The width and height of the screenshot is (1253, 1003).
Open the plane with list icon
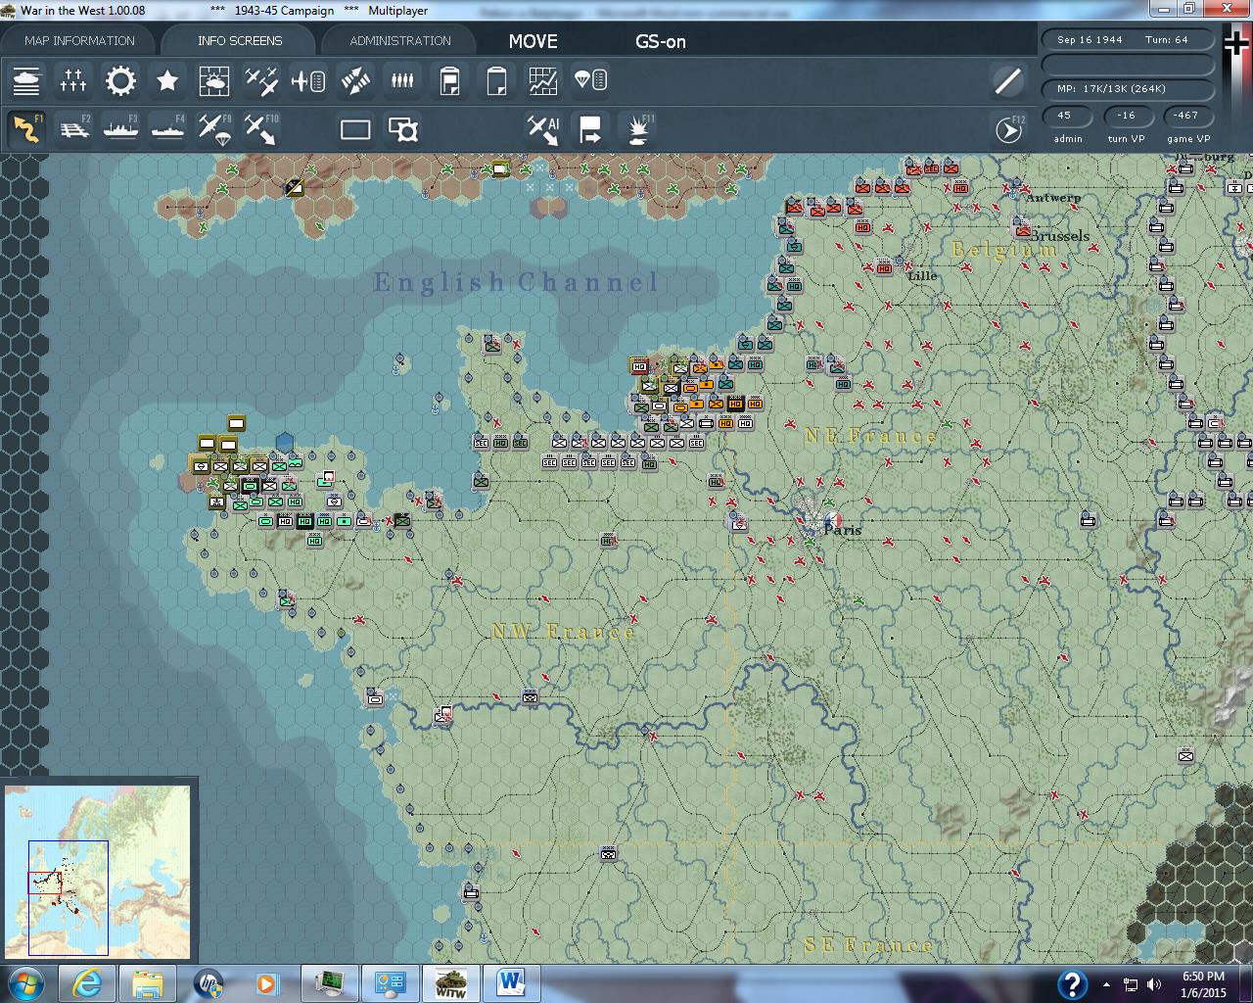coord(308,80)
